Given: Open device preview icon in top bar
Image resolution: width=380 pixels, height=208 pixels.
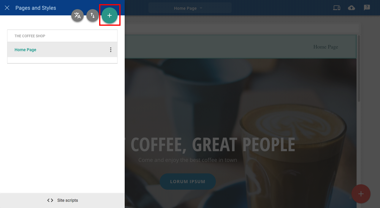Looking at the screenshot, I should pyautogui.click(x=337, y=8).
